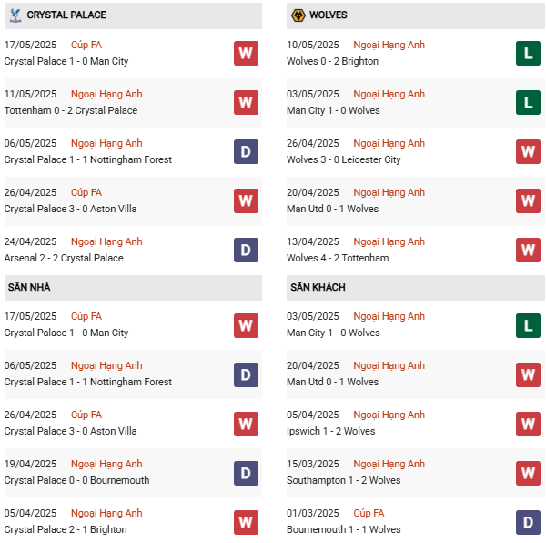Open the WOLVES team header
Image resolution: width=546 pixels, height=543 pixels.
tap(329, 15)
